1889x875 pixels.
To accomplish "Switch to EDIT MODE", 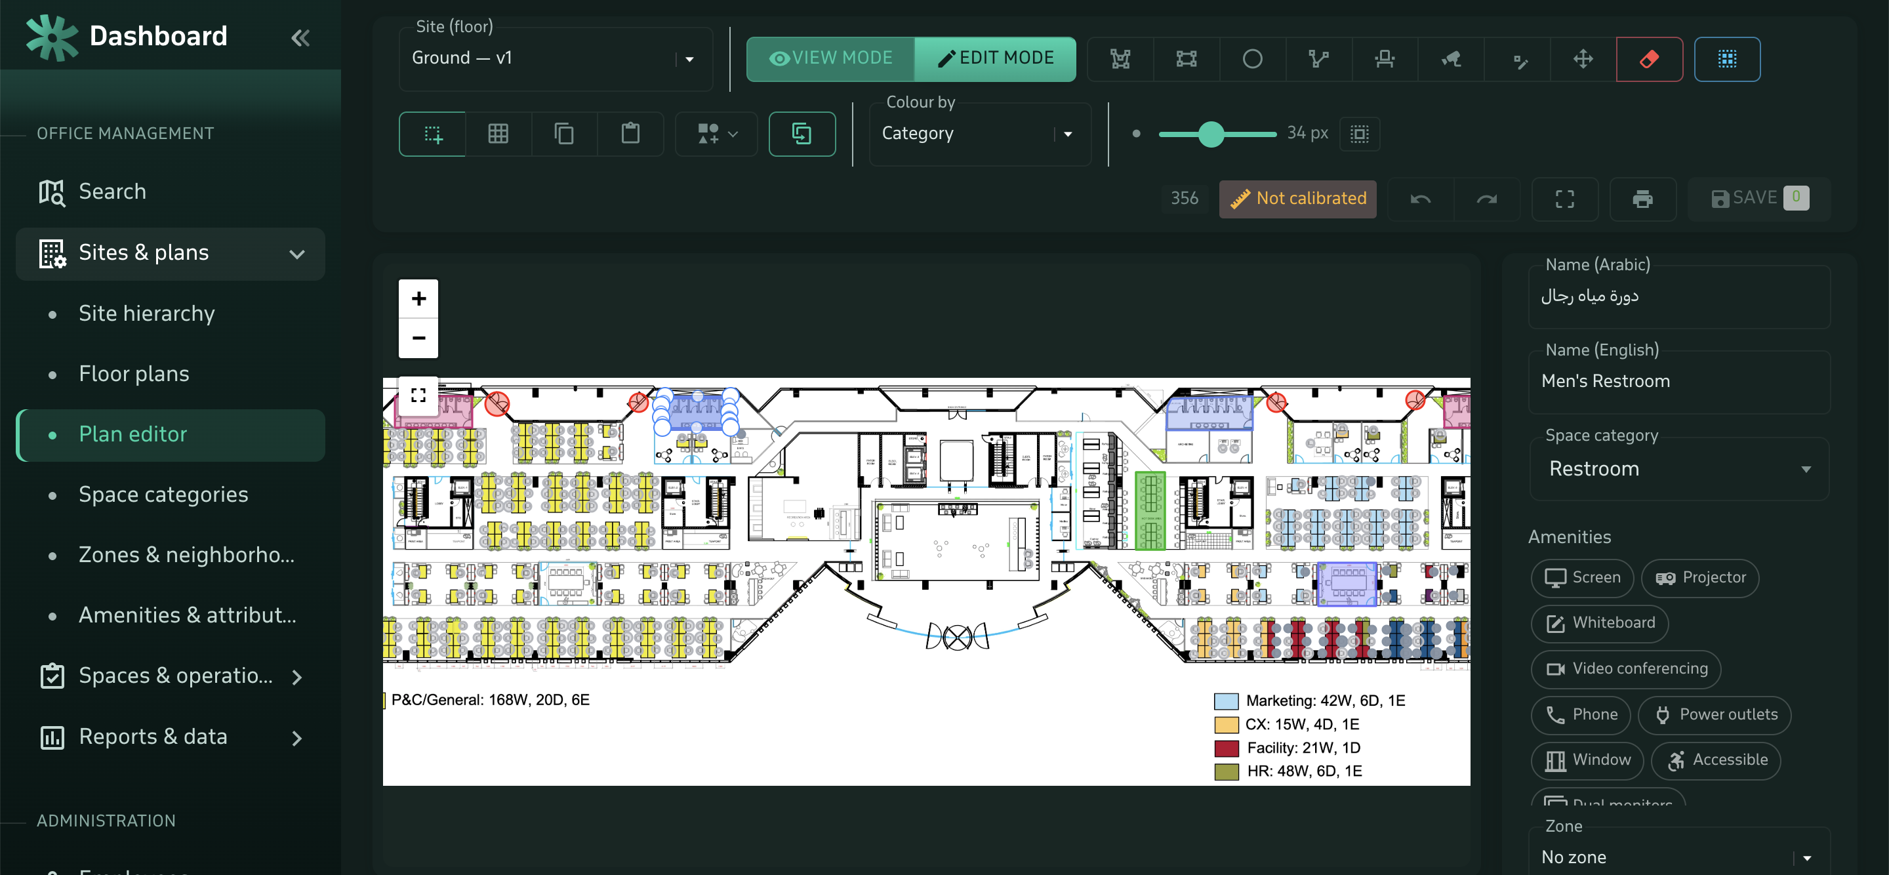I will coord(995,58).
